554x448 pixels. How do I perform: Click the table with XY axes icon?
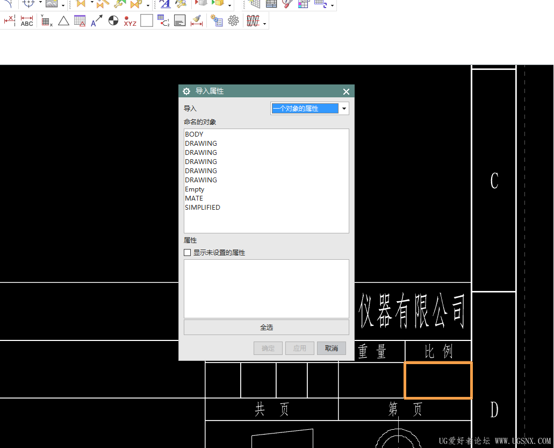coord(47,21)
